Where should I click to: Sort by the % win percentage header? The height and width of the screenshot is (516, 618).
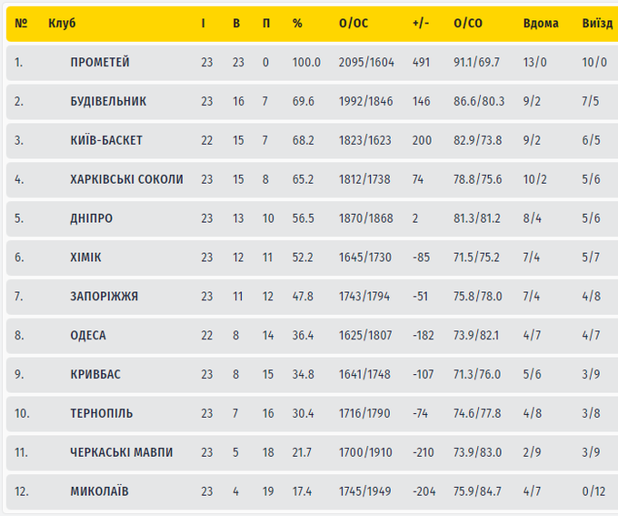297,23
